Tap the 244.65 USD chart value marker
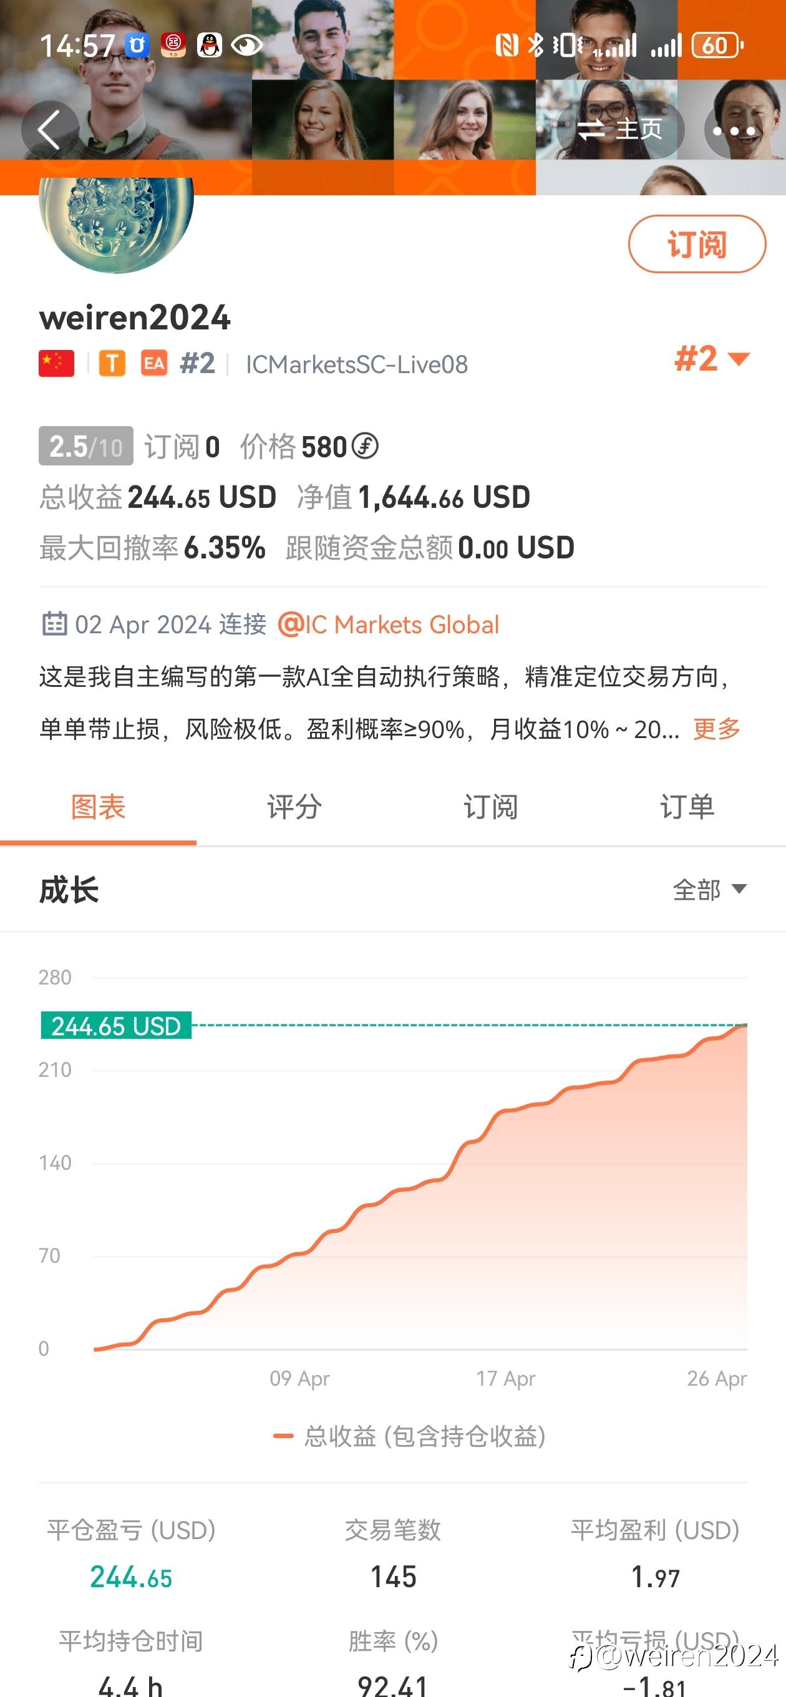 pos(116,1026)
